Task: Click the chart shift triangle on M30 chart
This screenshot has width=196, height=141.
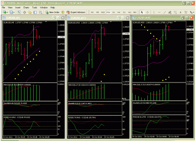Action: tap(175, 22)
